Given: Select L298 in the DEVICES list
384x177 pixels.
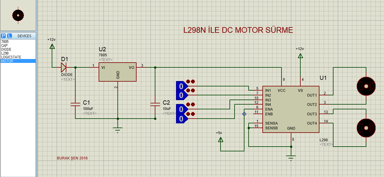Looking at the screenshot, I should pyautogui.click(x=18, y=53).
